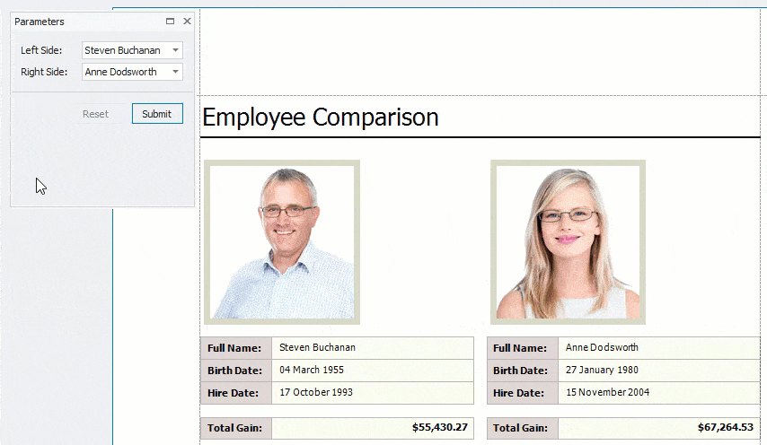Select the Anne Dodsworth full name cell
The image size is (767, 445).
658,348
